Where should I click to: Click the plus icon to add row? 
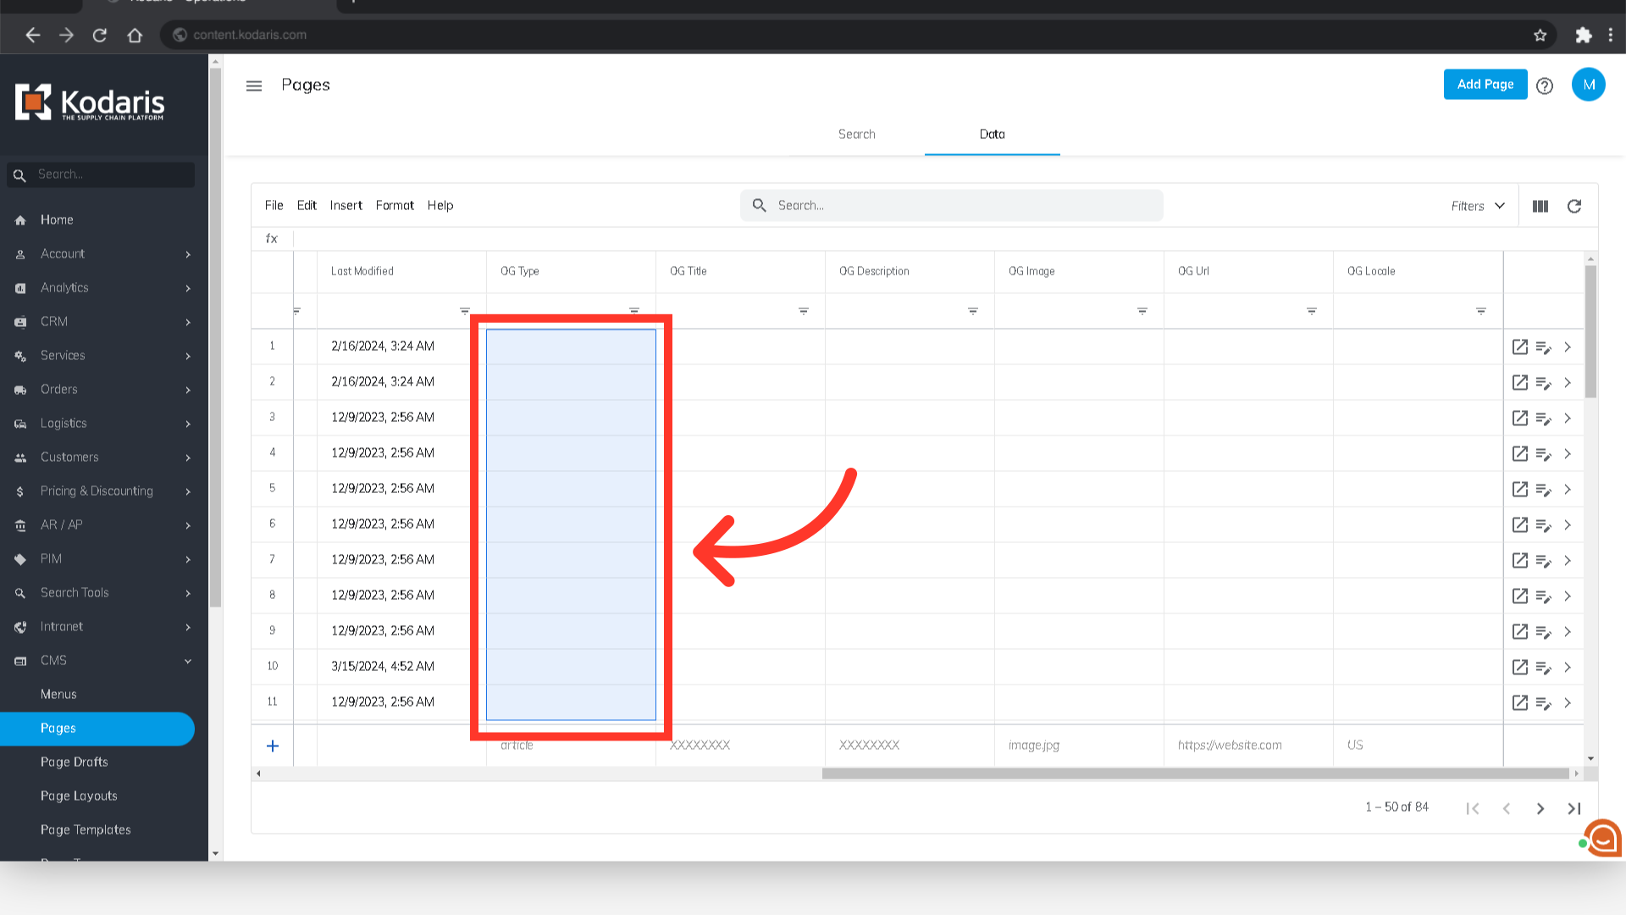273,746
